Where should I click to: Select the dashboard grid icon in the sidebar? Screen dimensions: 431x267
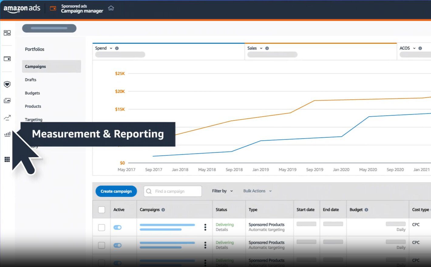click(7, 33)
